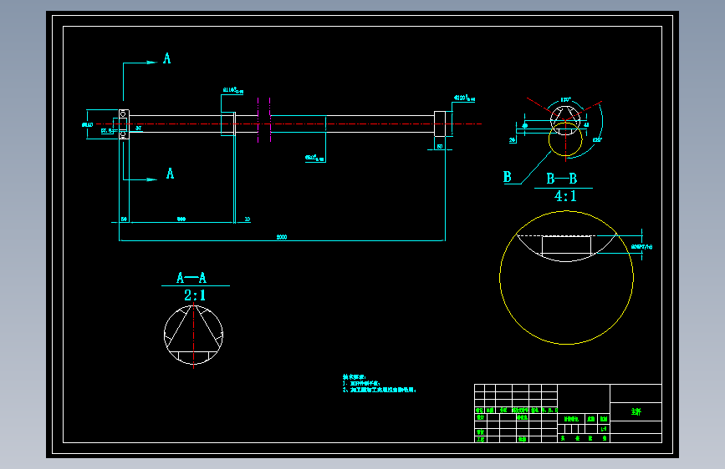This screenshot has height=469, width=725.
Task: Click the large yellow detail circle
Action: (566, 277)
